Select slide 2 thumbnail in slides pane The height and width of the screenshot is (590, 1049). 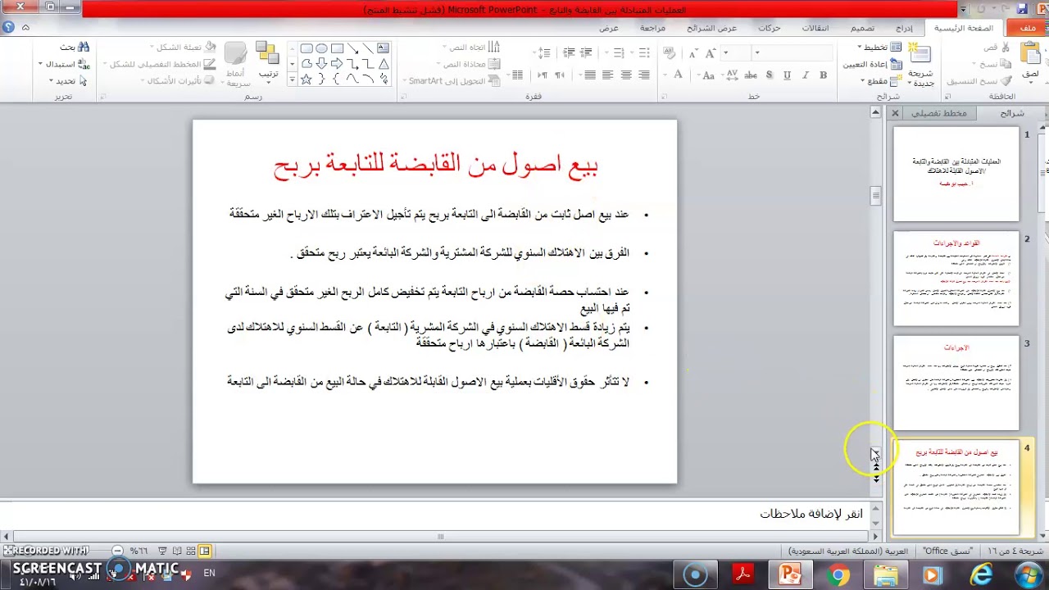tap(956, 278)
